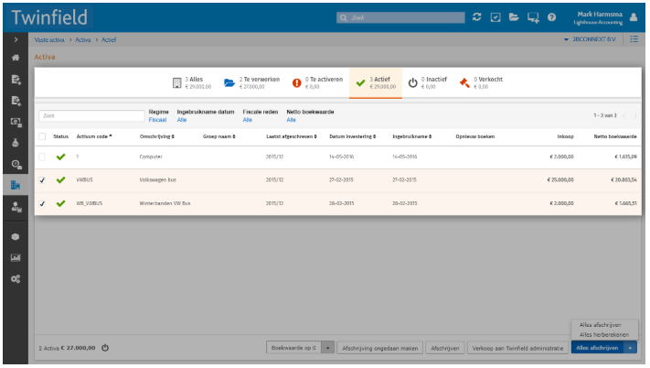Choose Alles herberekenen from the popup menu
This screenshot has width=650, height=368.
[x=602, y=333]
